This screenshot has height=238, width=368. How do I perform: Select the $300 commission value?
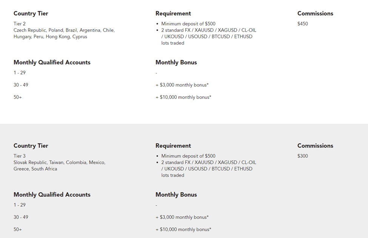pyautogui.click(x=303, y=156)
